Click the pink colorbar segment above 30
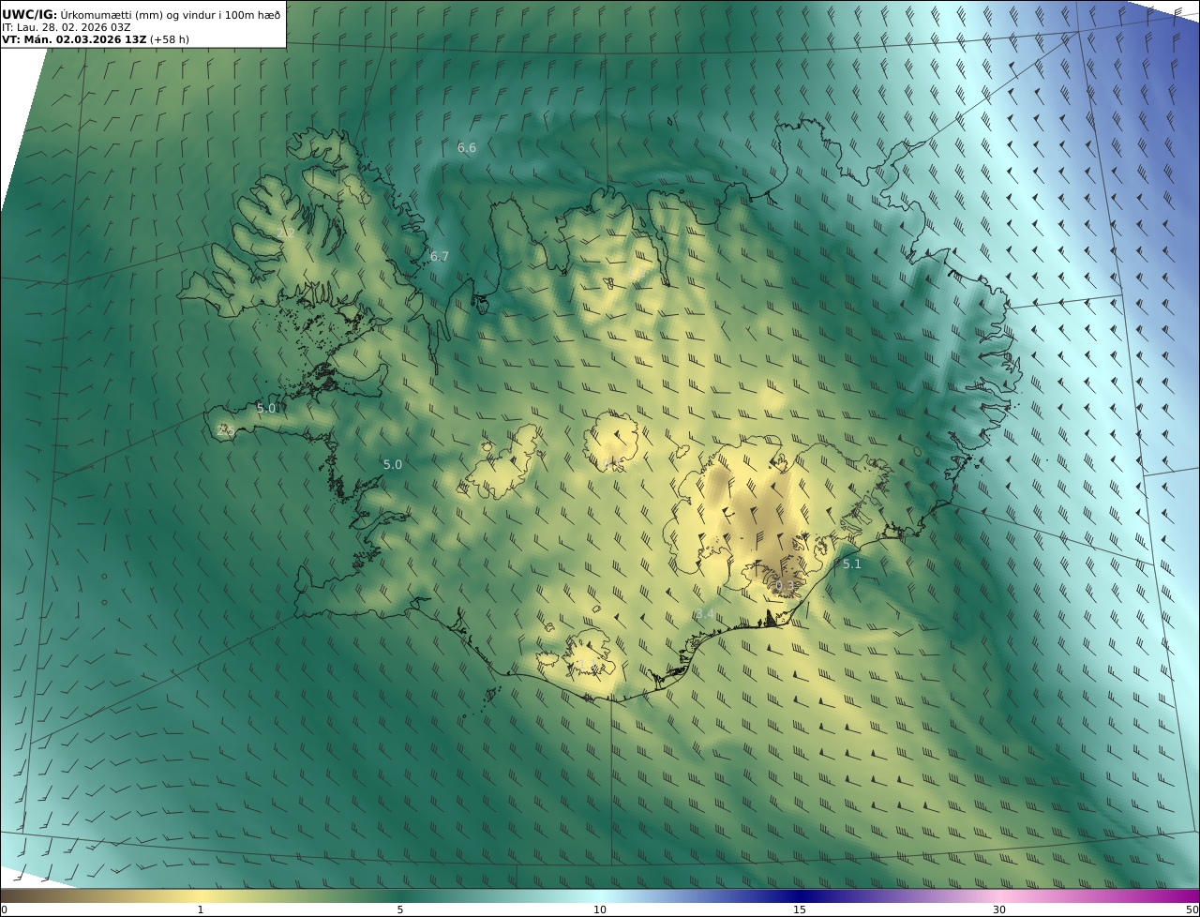This screenshot has width=1200, height=917. 999,896
